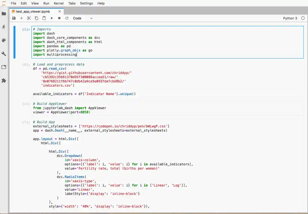Insert a new cell below

coord(21,18)
